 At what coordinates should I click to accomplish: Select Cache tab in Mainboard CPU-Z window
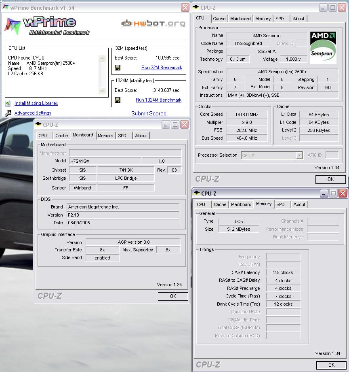coord(61,136)
